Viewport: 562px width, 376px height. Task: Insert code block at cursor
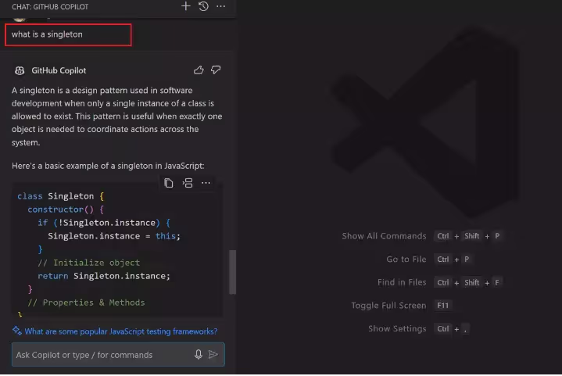188,183
